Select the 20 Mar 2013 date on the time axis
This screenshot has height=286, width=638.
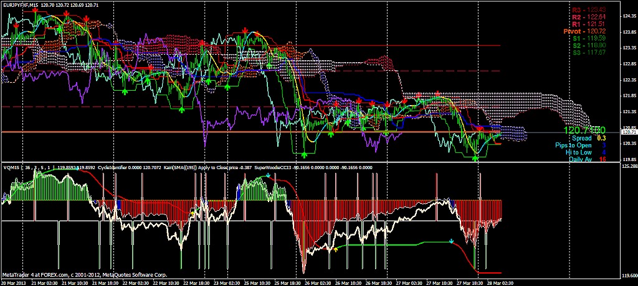[14, 282]
